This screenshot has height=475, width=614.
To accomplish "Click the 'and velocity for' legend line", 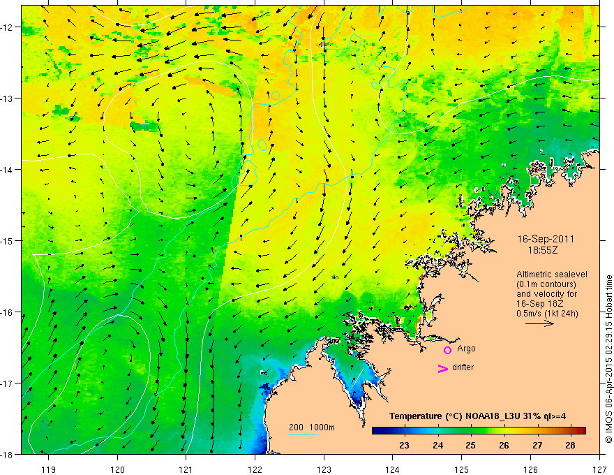I will (546, 294).
